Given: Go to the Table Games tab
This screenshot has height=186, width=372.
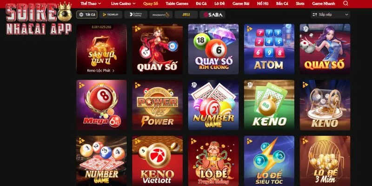Looking at the screenshot, I should (177, 4).
